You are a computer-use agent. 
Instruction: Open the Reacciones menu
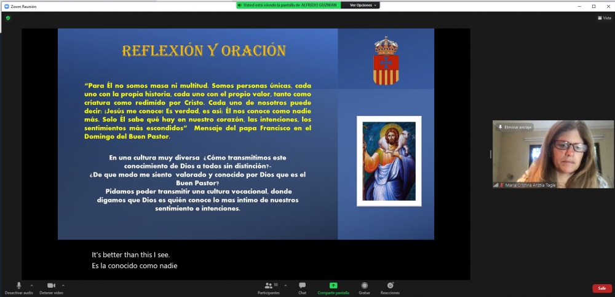[x=390, y=287]
